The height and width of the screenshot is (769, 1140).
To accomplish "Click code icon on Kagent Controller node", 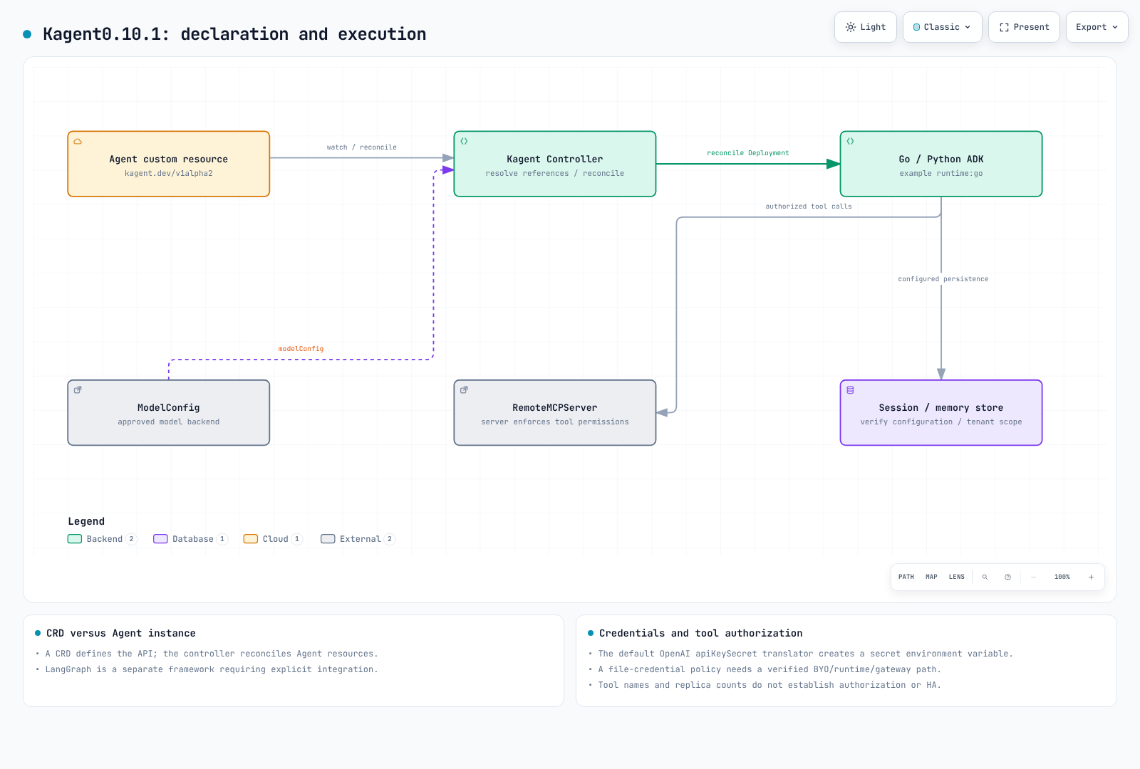I will [464, 141].
